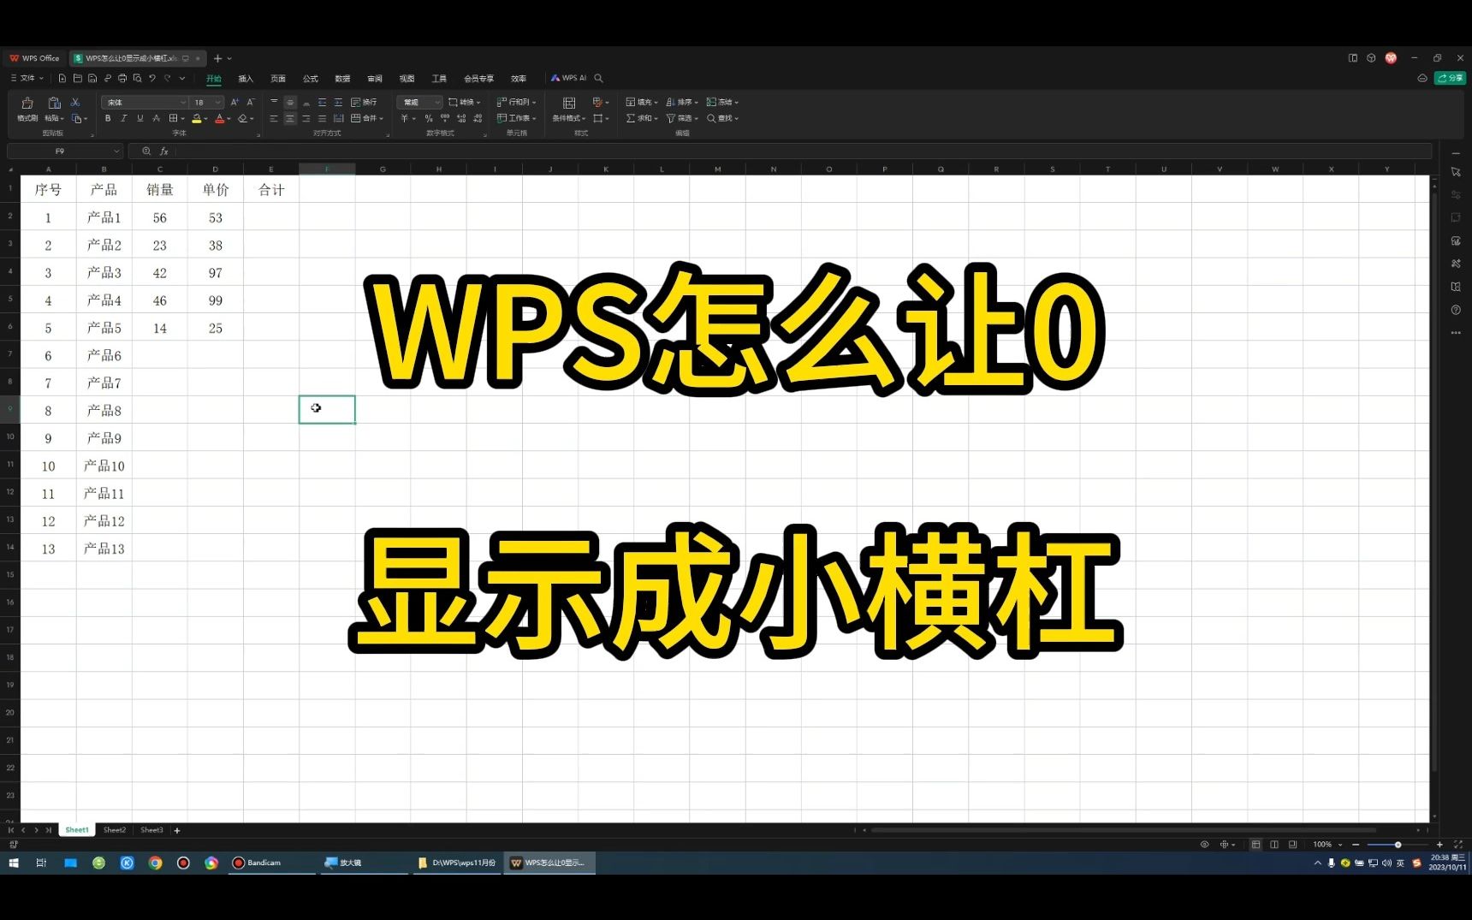
Task: Open the Bandicam taskbar application
Action: [x=257, y=863]
